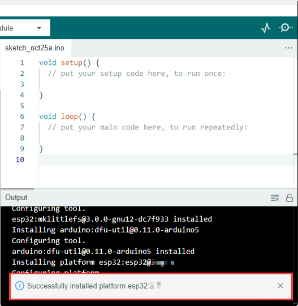Image resolution: width=298 pixels, height=306 pixels.
Task: Open the Serial Plotter
Action: click(x=266, y=28)
